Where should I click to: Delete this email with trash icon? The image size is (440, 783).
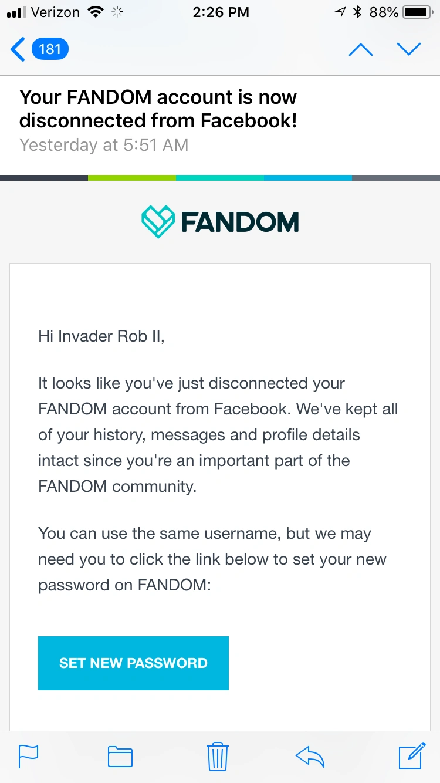click(217, 756)
